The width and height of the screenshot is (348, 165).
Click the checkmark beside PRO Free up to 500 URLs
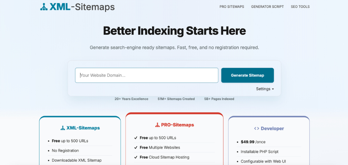pos(136,138)
